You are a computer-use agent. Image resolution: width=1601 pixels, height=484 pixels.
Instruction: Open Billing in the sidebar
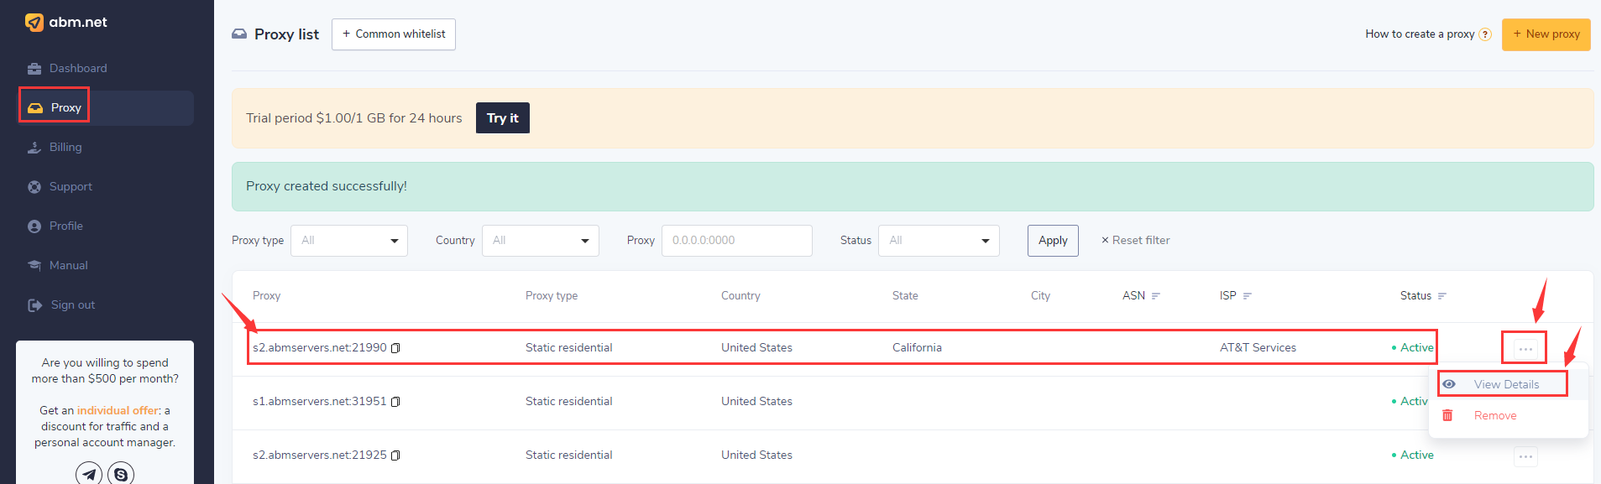(65, 147)
